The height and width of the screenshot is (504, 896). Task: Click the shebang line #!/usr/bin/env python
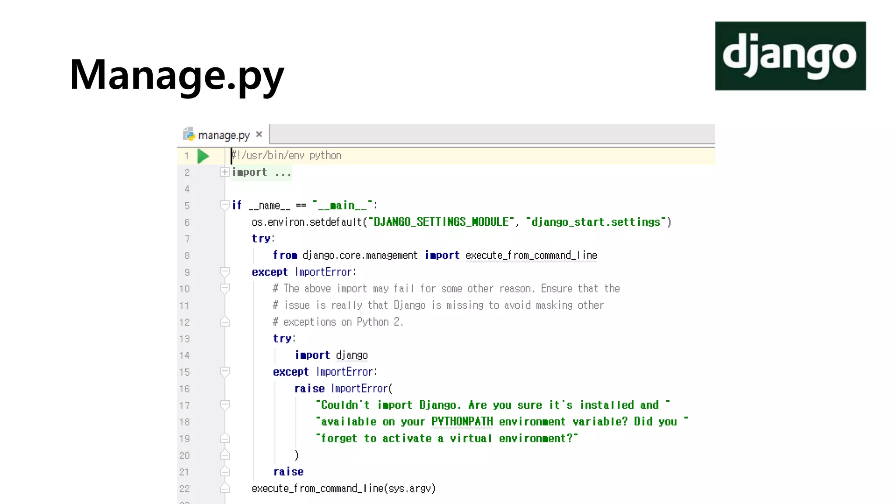tap(287, 156)
